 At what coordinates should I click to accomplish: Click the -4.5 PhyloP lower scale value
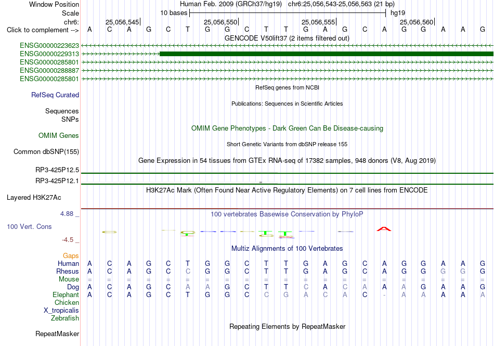[x=68, y=240]
